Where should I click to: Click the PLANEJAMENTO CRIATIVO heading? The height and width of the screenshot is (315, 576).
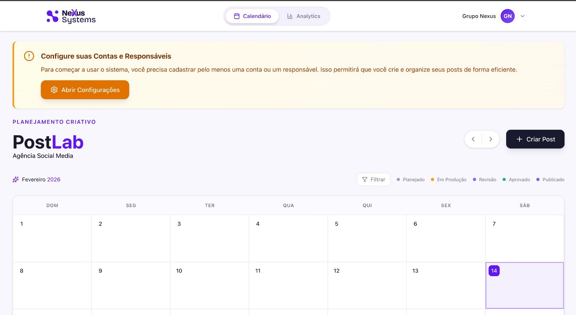[x=54, y=122]
